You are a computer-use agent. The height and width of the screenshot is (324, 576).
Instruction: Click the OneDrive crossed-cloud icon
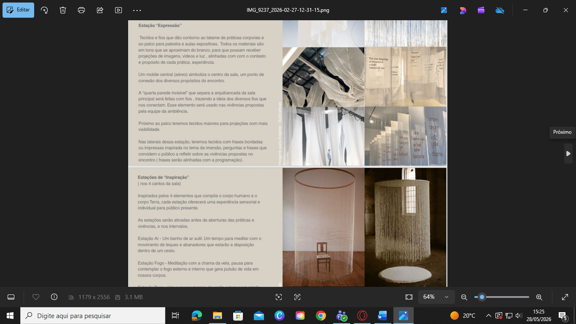[500, 10]
